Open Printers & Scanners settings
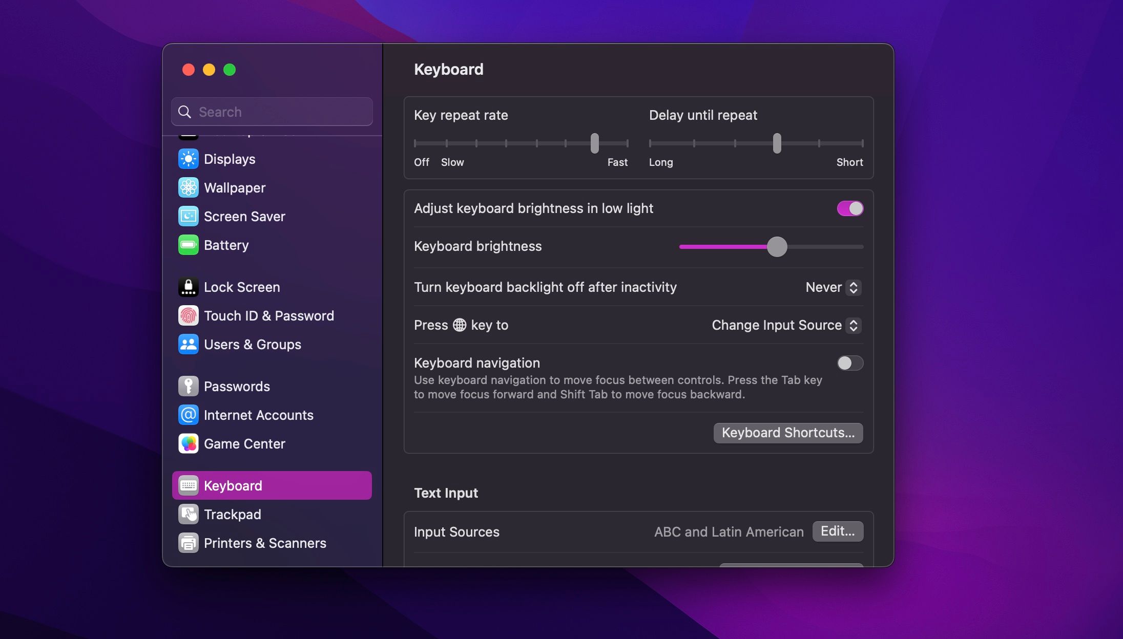 [x=189, y=543]
